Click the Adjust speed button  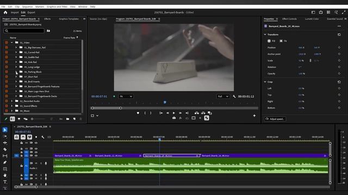point(275,119)
